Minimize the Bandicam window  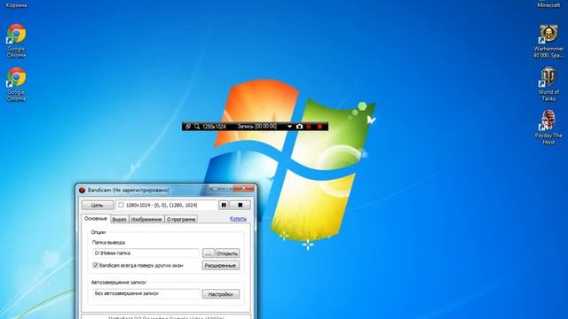click(x=215, y=188)
